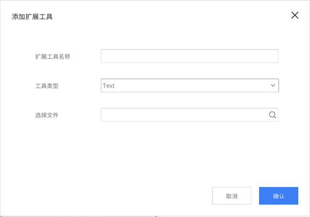Focus the 扩展工具名称 input field
Image resolution: width=310 pixels, height=217 pixels.
(189, 56)
